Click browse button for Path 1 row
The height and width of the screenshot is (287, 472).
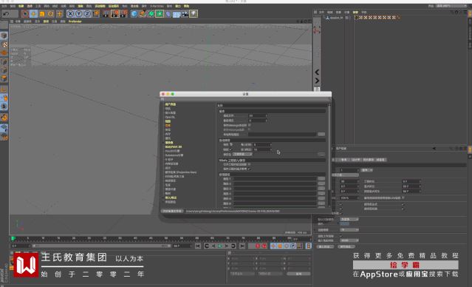[321, 179]
